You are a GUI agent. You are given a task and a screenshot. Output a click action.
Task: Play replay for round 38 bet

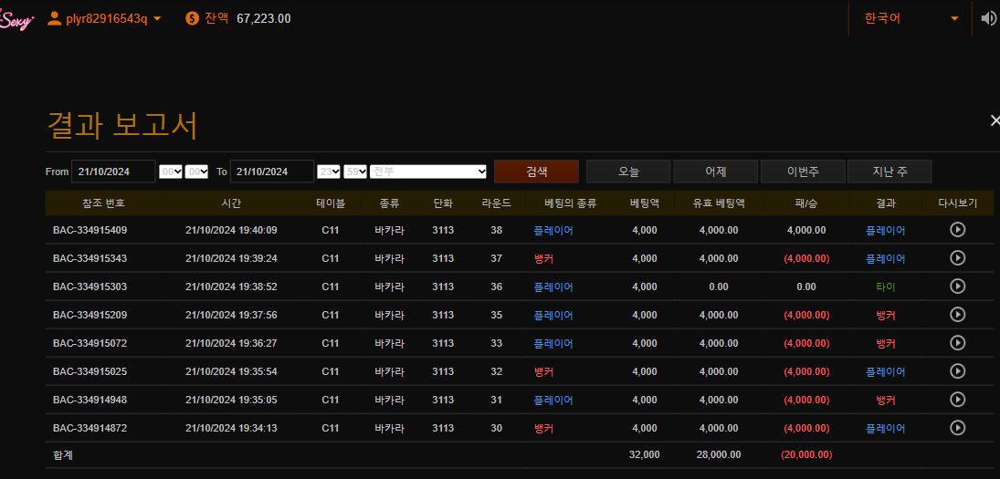[957, 230]
